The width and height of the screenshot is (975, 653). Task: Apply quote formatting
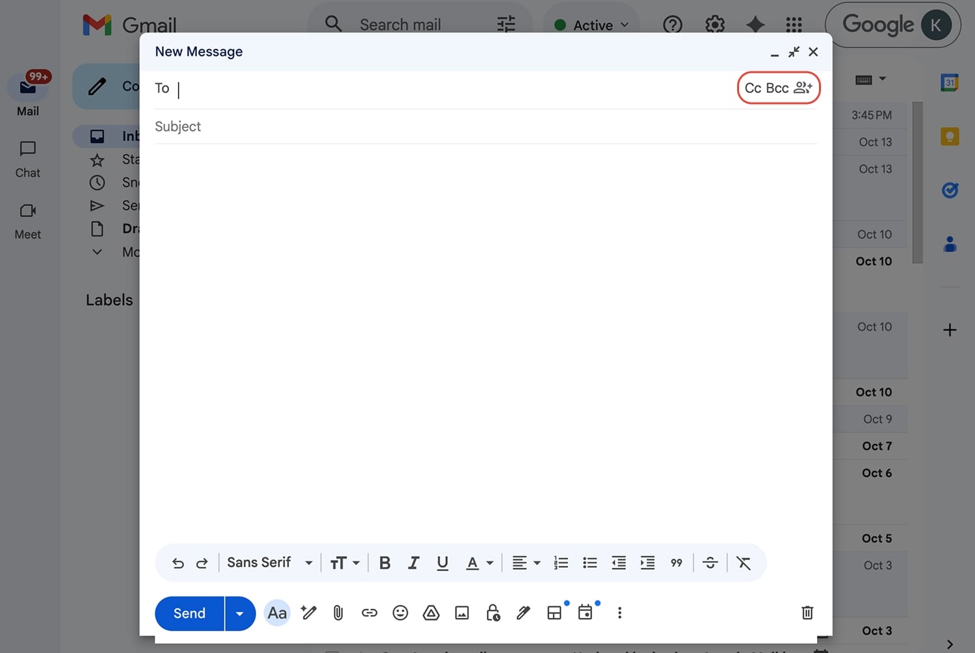tap(677, 563)
